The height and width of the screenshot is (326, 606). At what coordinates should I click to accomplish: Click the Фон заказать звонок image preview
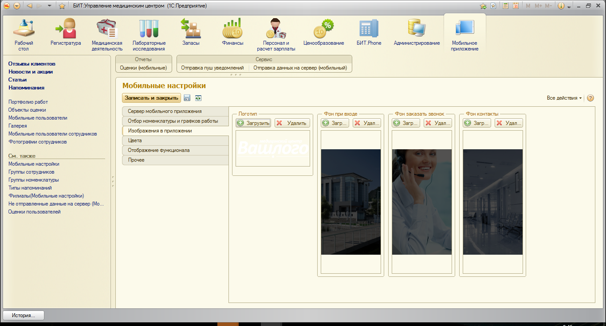421,202
